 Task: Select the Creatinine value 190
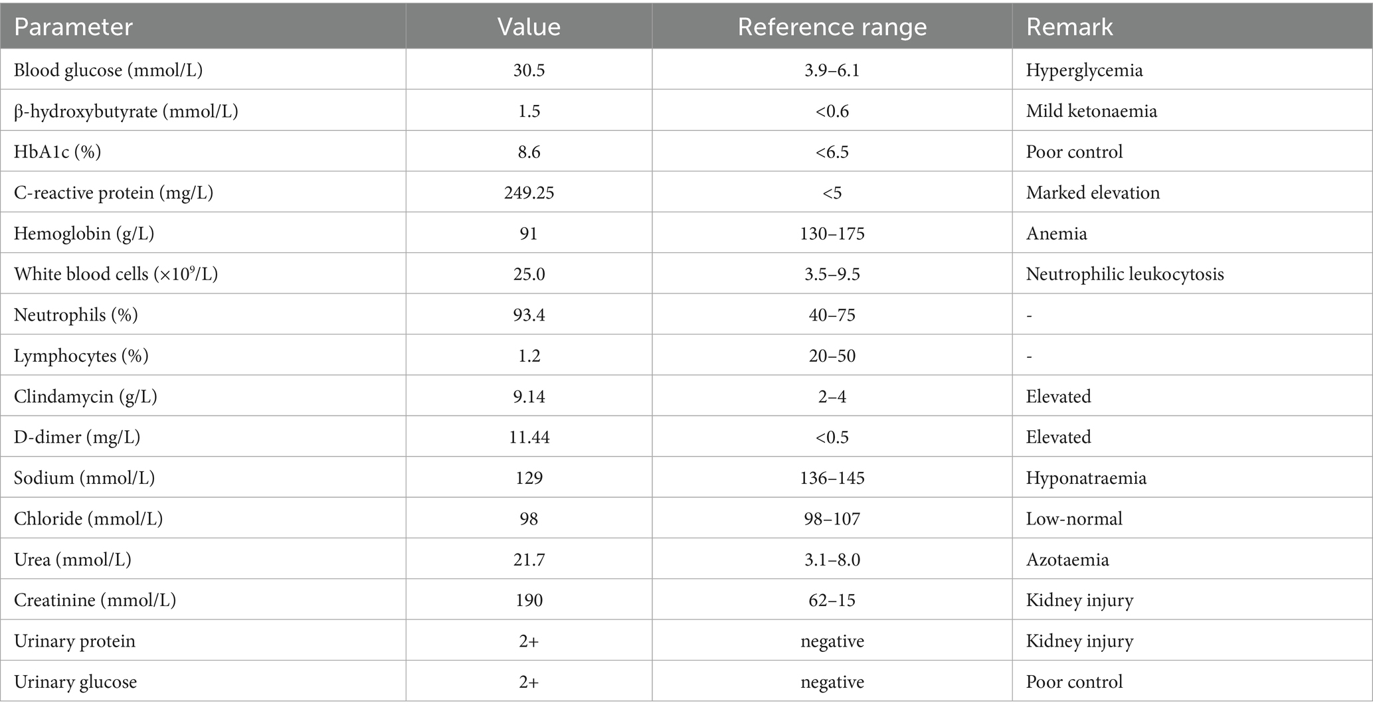(529, 600)
